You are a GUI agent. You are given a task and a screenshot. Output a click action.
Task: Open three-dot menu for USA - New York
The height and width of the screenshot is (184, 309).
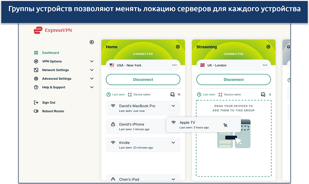[174, 65]
